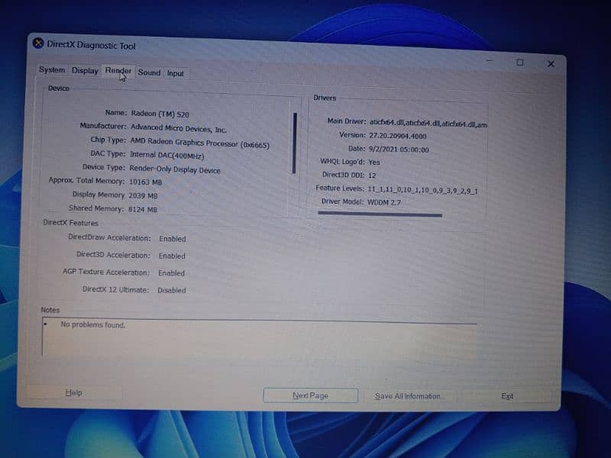Click the Feature Levels value in Drivers

(x=422, y=189)
